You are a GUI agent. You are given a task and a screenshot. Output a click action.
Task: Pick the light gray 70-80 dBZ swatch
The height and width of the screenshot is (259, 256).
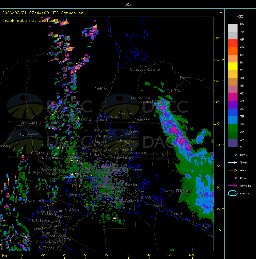click(x=233, y=28)
